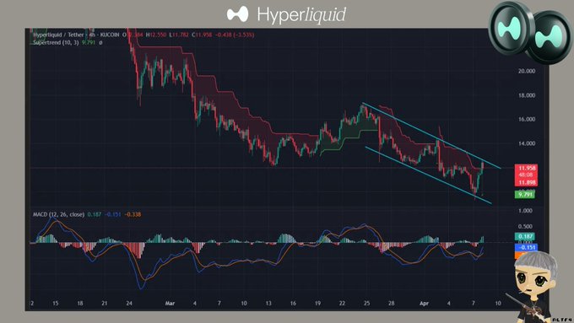574x323 pixels.
Task: Click the 28 date label on the time axis
Action: 392,304
